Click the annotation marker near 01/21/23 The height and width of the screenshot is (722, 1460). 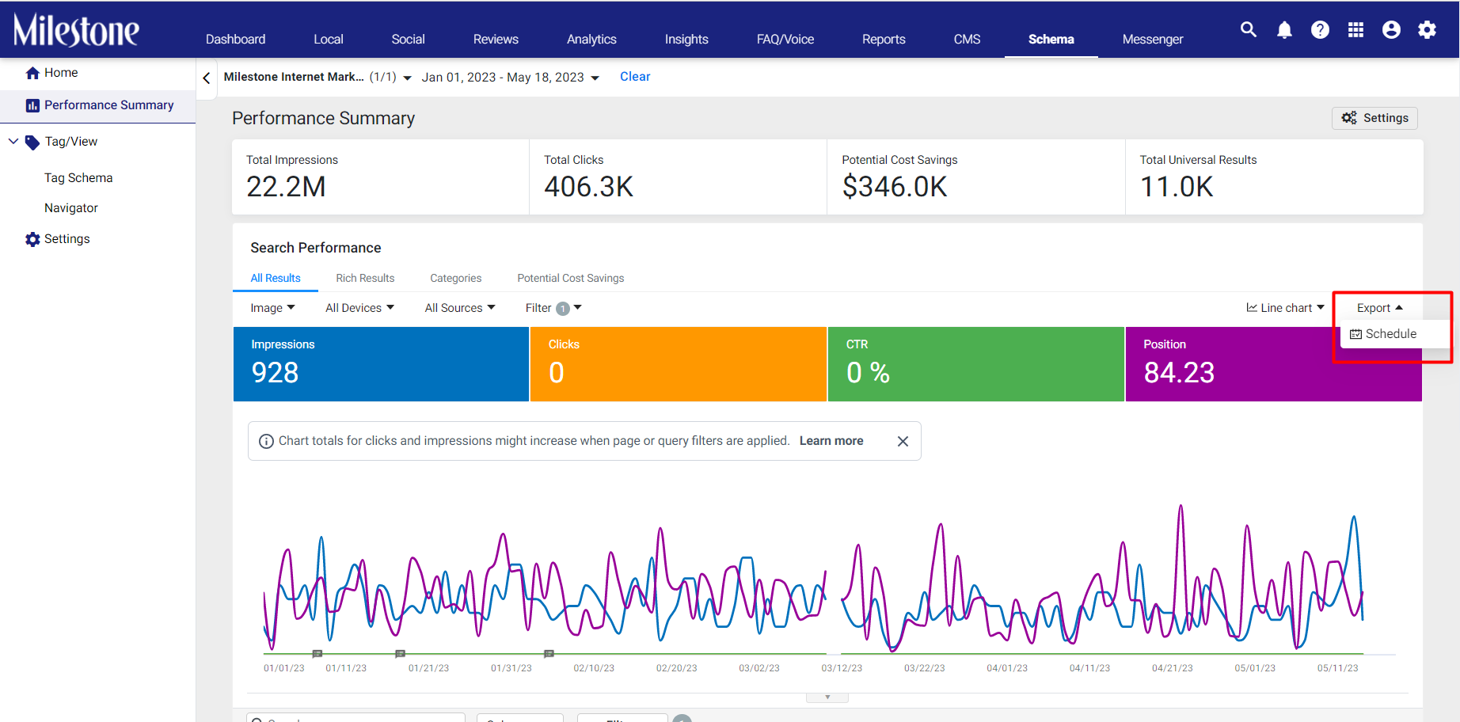click(x=401, y=654)
